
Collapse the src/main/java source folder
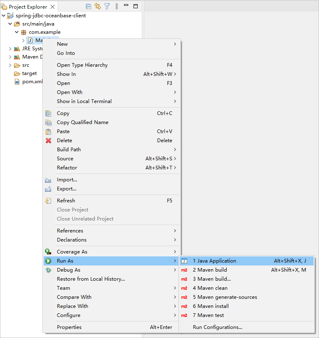[10, 24]
